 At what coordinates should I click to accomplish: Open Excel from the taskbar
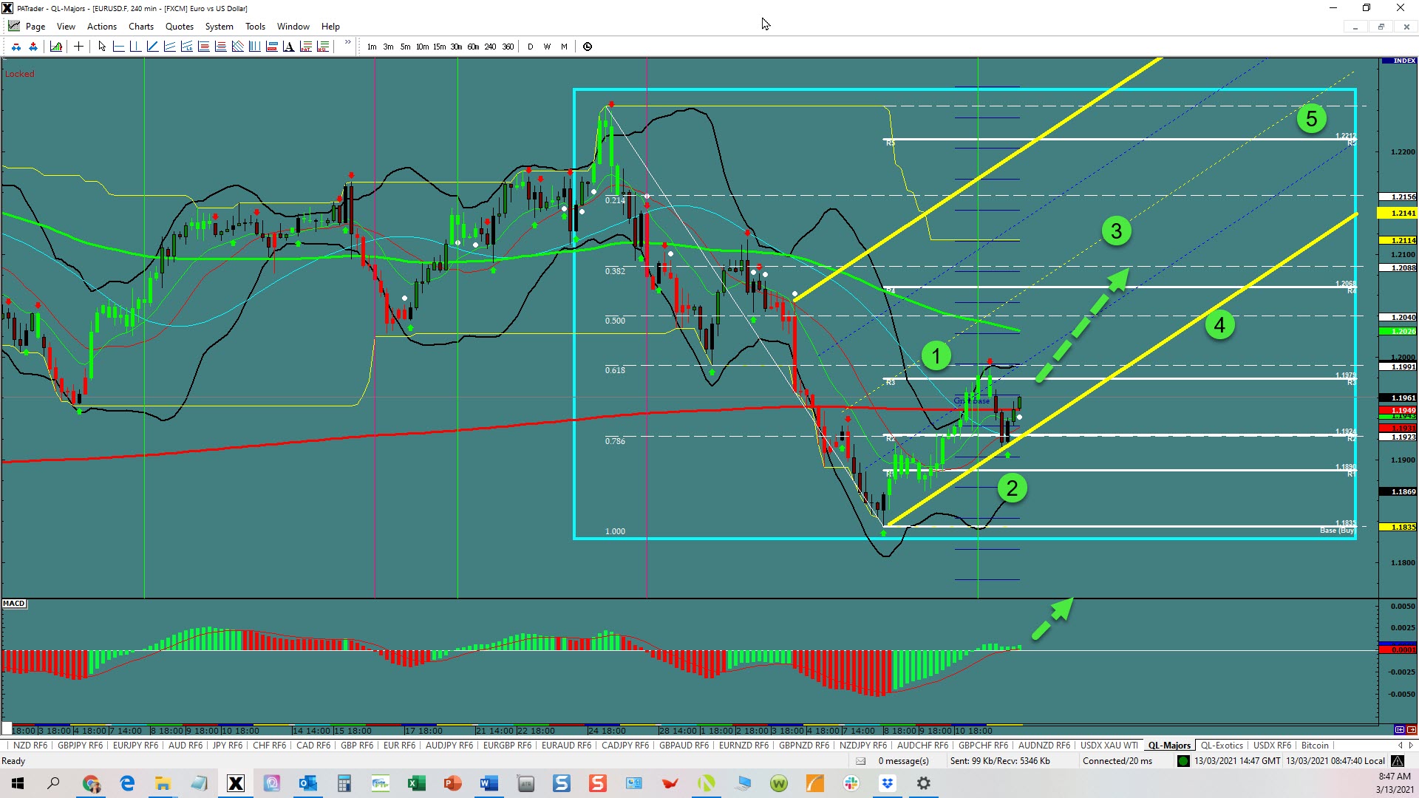pyautogui.click(x=416, y=783)
